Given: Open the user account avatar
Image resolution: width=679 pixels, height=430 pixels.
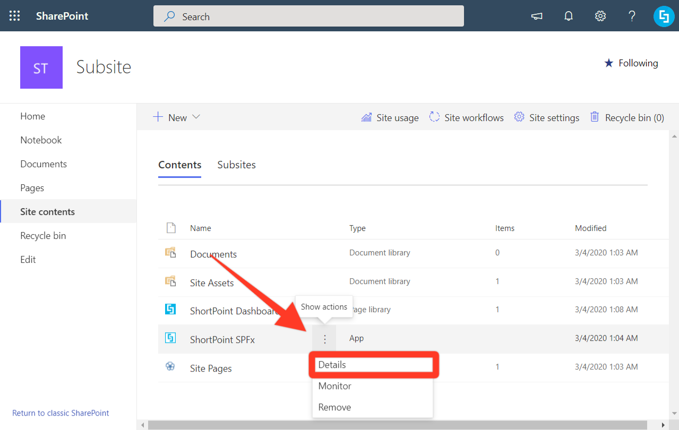Looking at the screenshot, I should 664,16.
